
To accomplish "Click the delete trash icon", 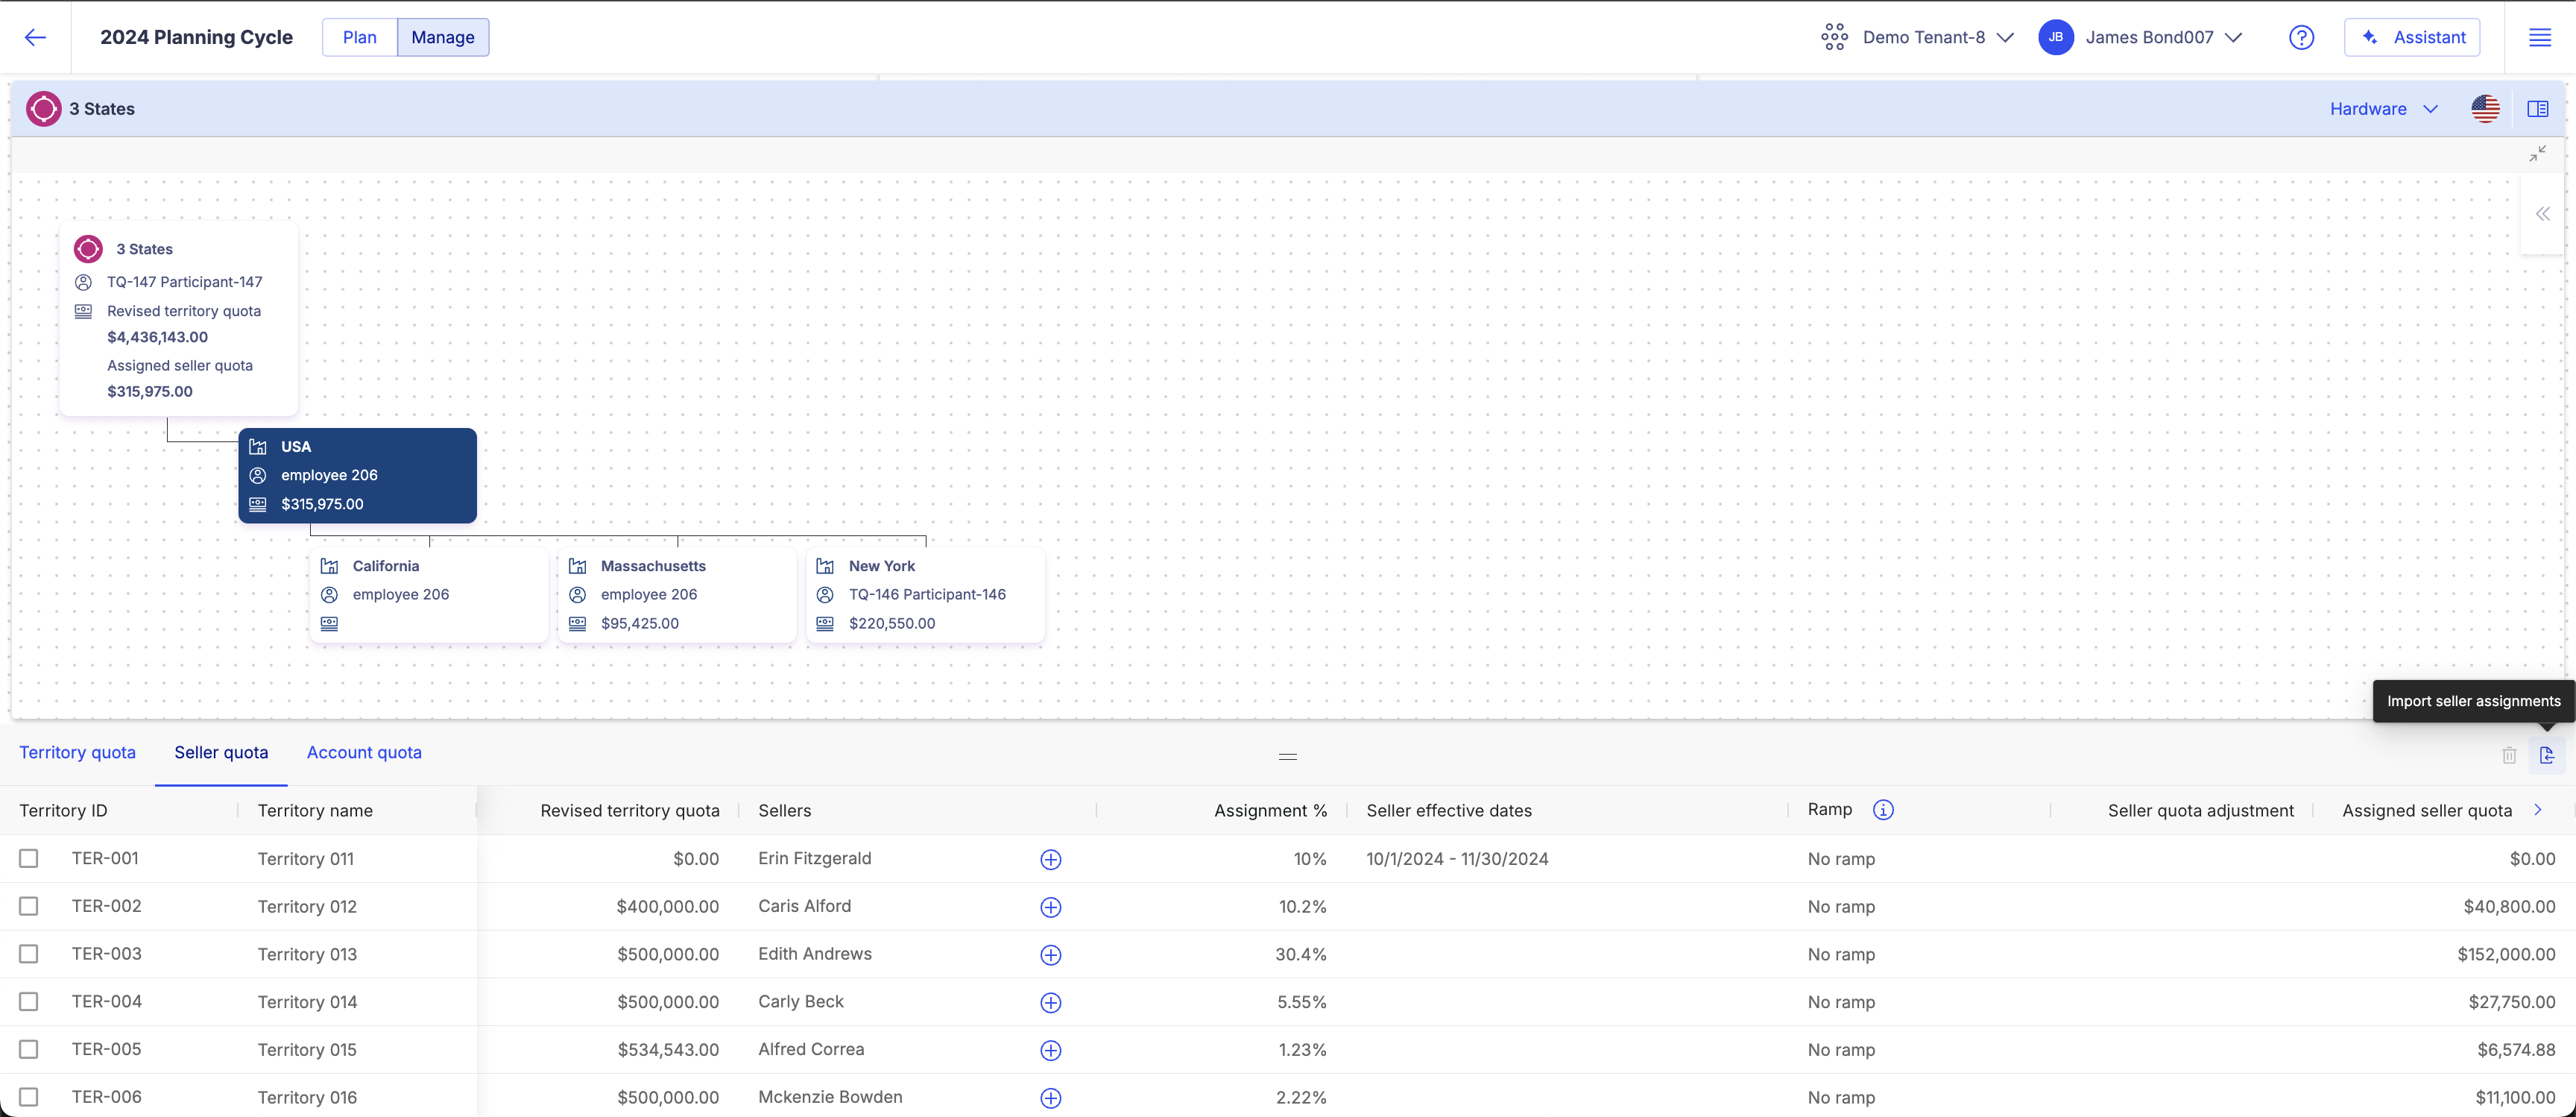I will pyautogui.click(x=2509, y=755).
